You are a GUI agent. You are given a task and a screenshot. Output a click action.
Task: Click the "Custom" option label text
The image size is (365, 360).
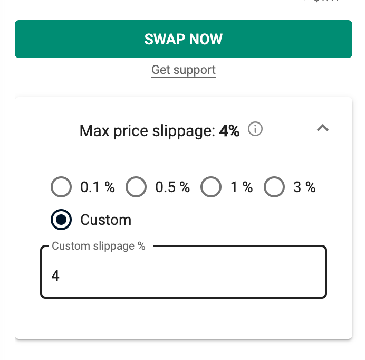coord(106,220)
